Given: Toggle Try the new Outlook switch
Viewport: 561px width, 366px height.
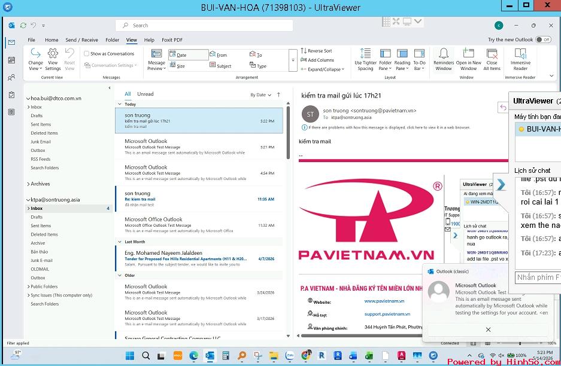Looking at the screenshot, I should pyautogui.click(x=543, y=39).
